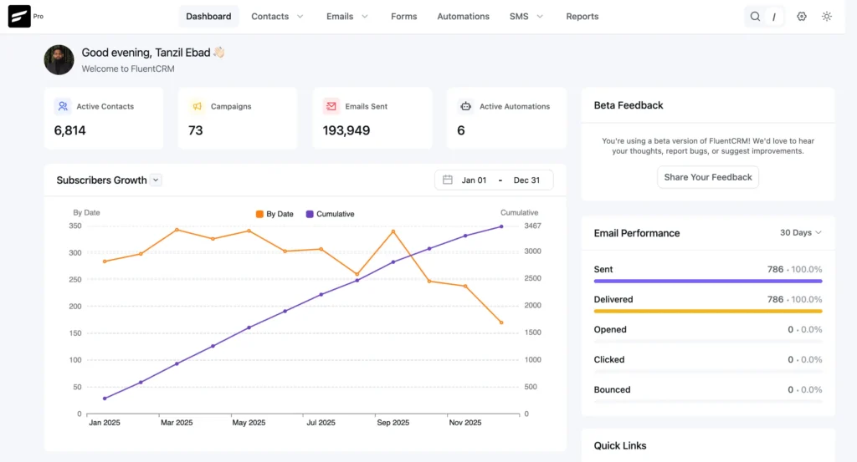Click the Mar 2025 axis label
857x462 pixels.
click(x=177, y=423)
